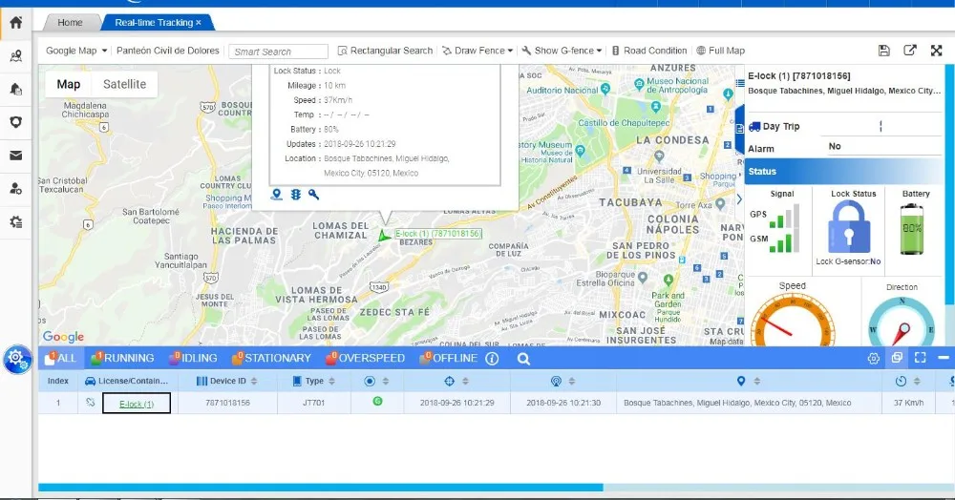Click Device ID cell 7871018156
Image resolution: width=955 pixels, height=500 pixels.
228,403
